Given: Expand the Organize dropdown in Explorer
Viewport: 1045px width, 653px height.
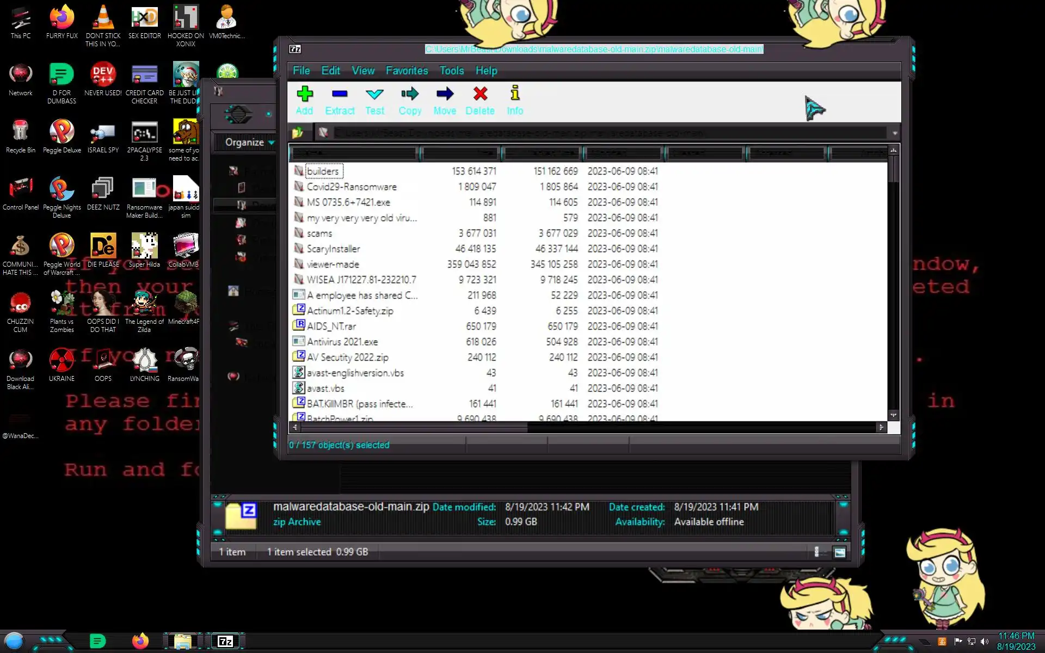Looking at the screenshot, I should click(250, 143).
